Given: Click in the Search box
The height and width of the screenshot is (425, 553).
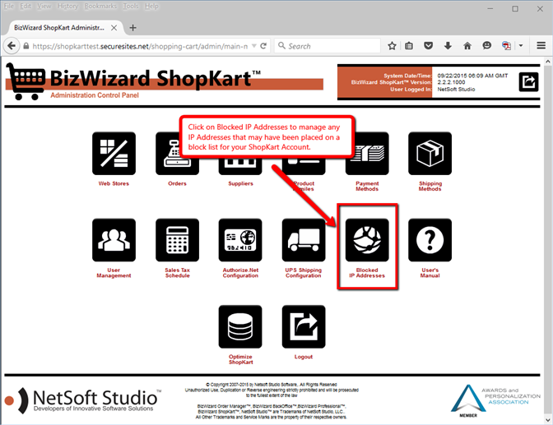Looking at the screenshot, I should [x=328, y=46].
